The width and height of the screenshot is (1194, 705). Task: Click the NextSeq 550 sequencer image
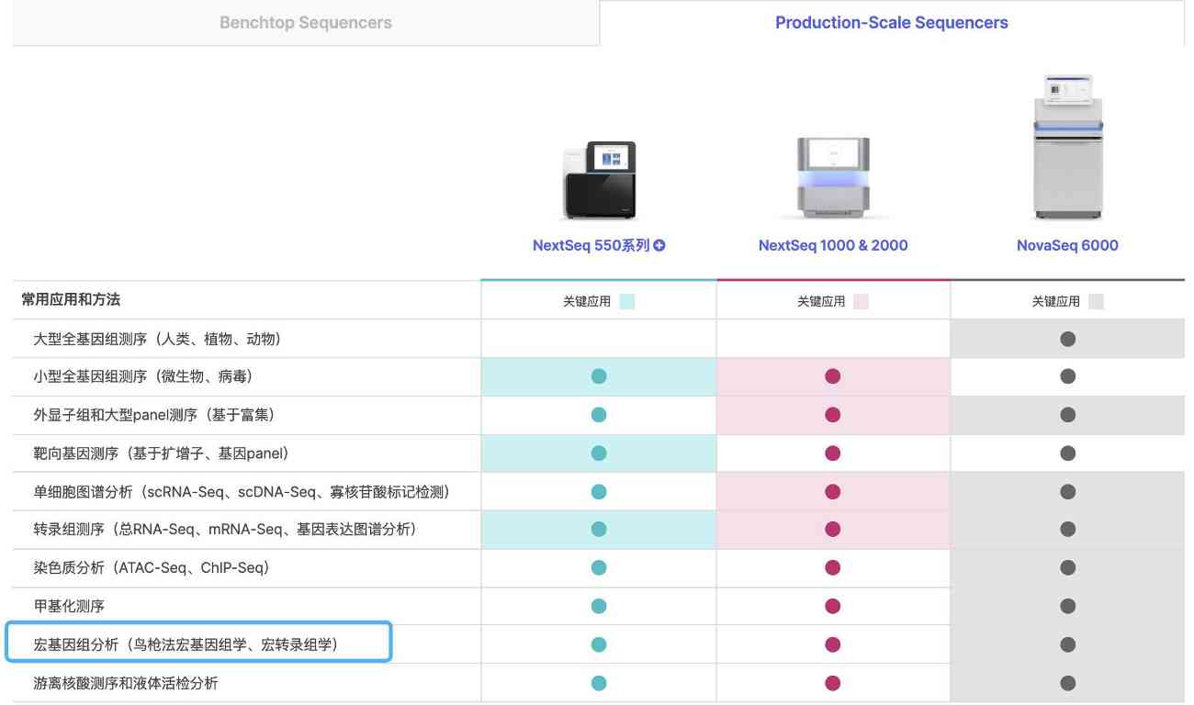[x=599, y=180]
